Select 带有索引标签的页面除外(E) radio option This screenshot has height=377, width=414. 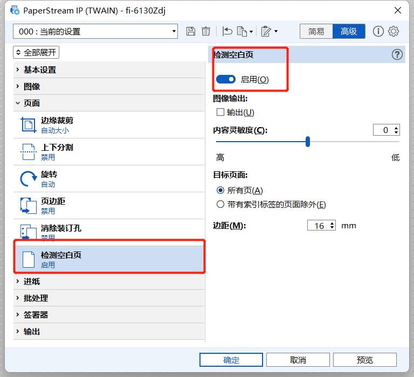pyautogui.click(x=220, y=204)
